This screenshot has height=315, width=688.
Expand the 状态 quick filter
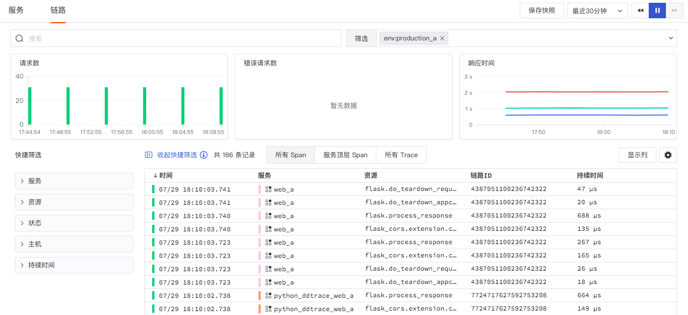74,223
